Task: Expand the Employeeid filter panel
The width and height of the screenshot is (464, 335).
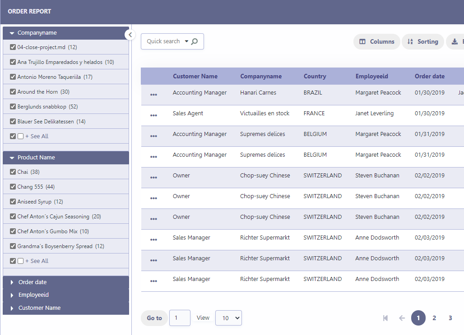Action: click(x=11, y=294)
